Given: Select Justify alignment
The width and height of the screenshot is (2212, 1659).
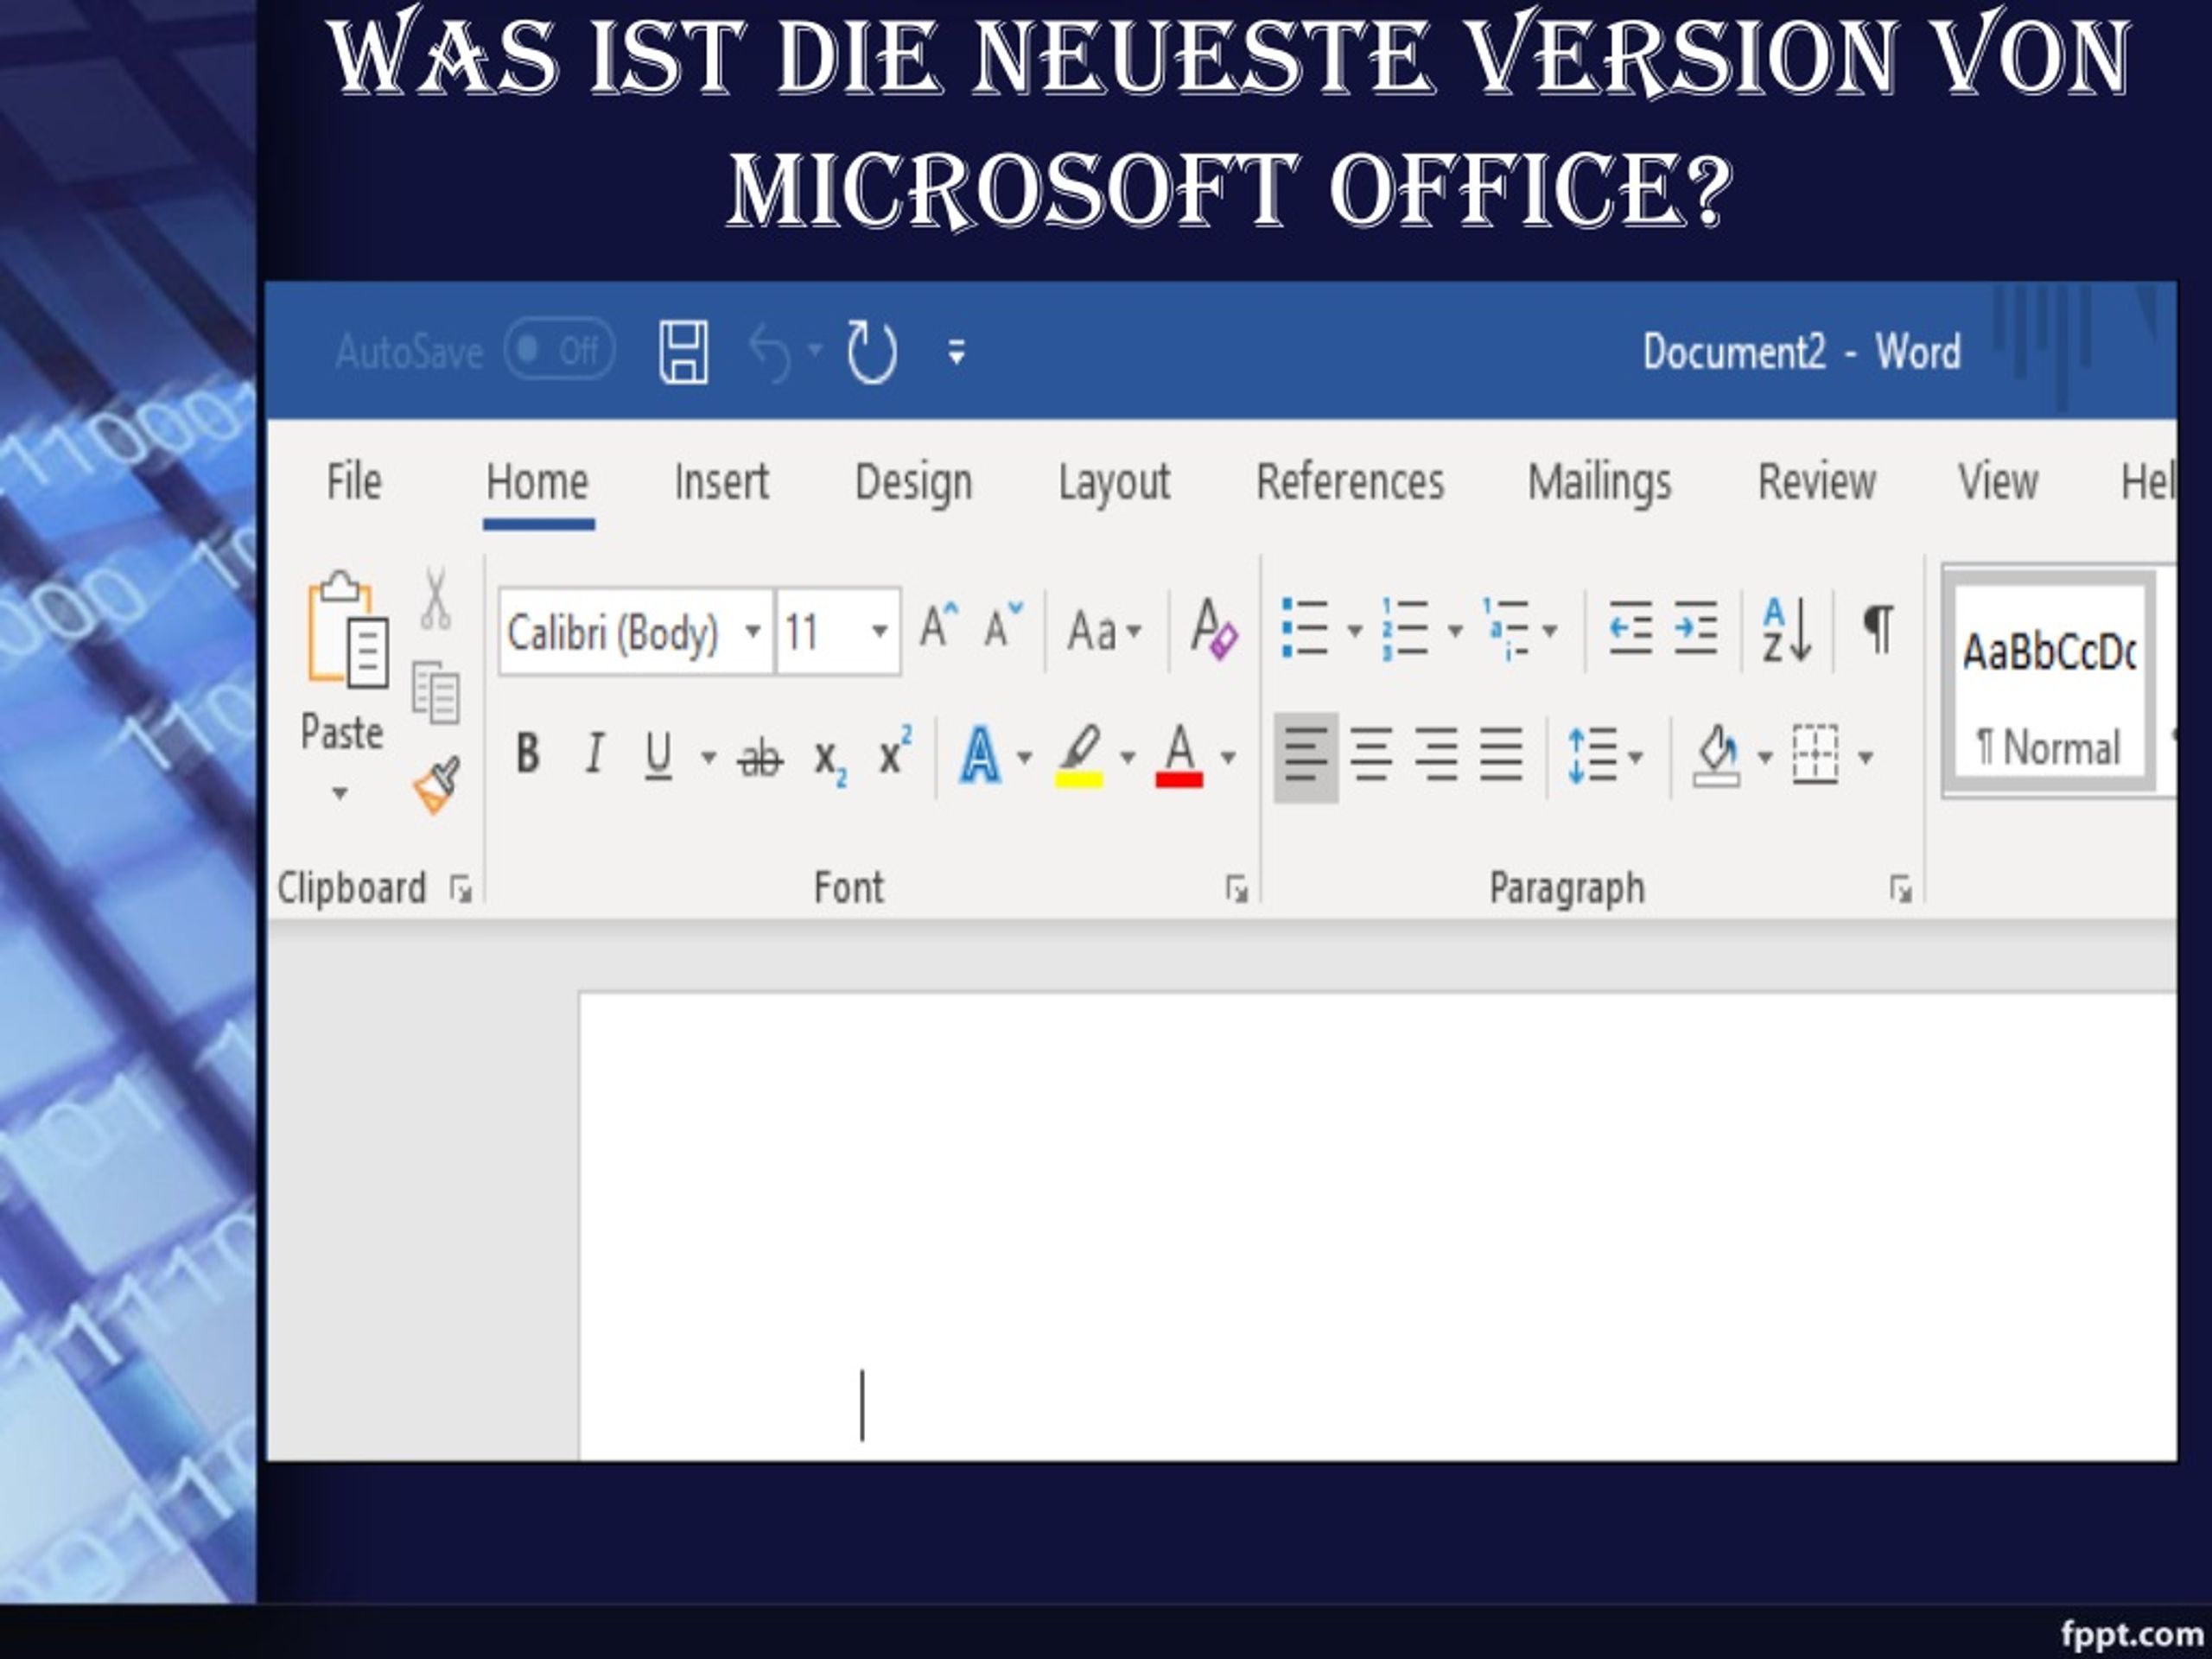Looking at the screenshot, I should point(1501,755).
